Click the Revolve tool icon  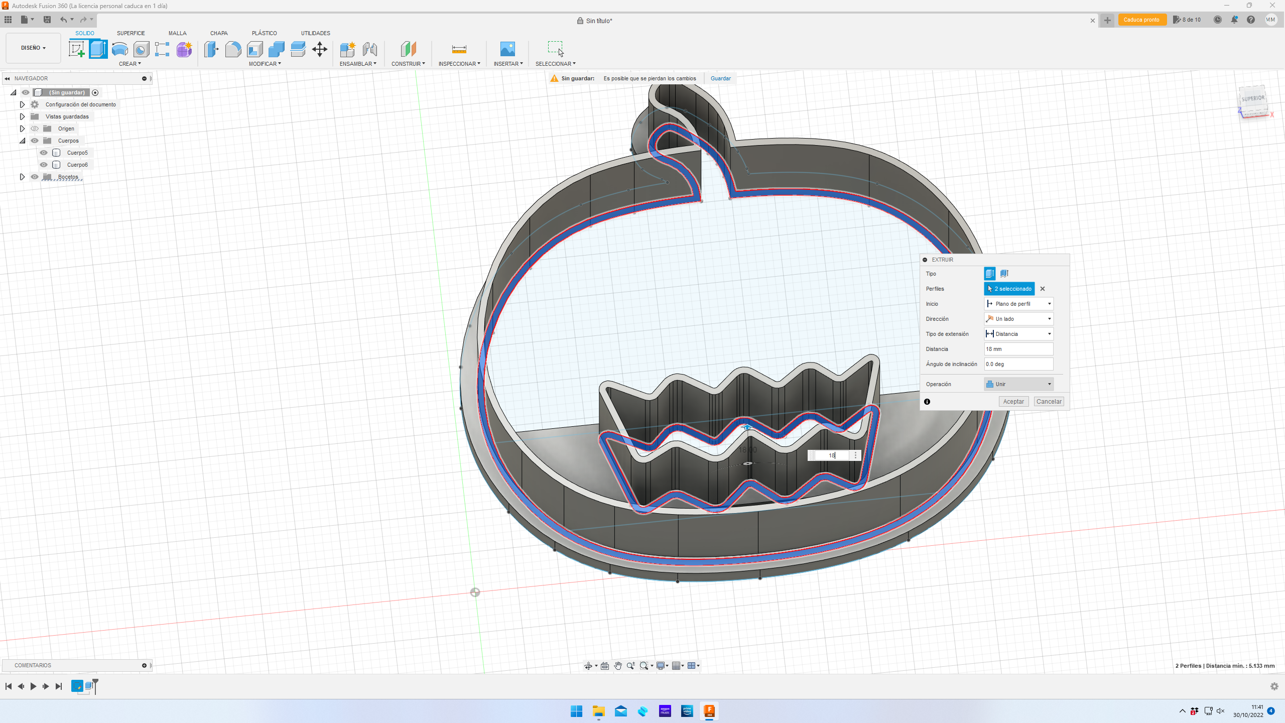pos(119,49)
